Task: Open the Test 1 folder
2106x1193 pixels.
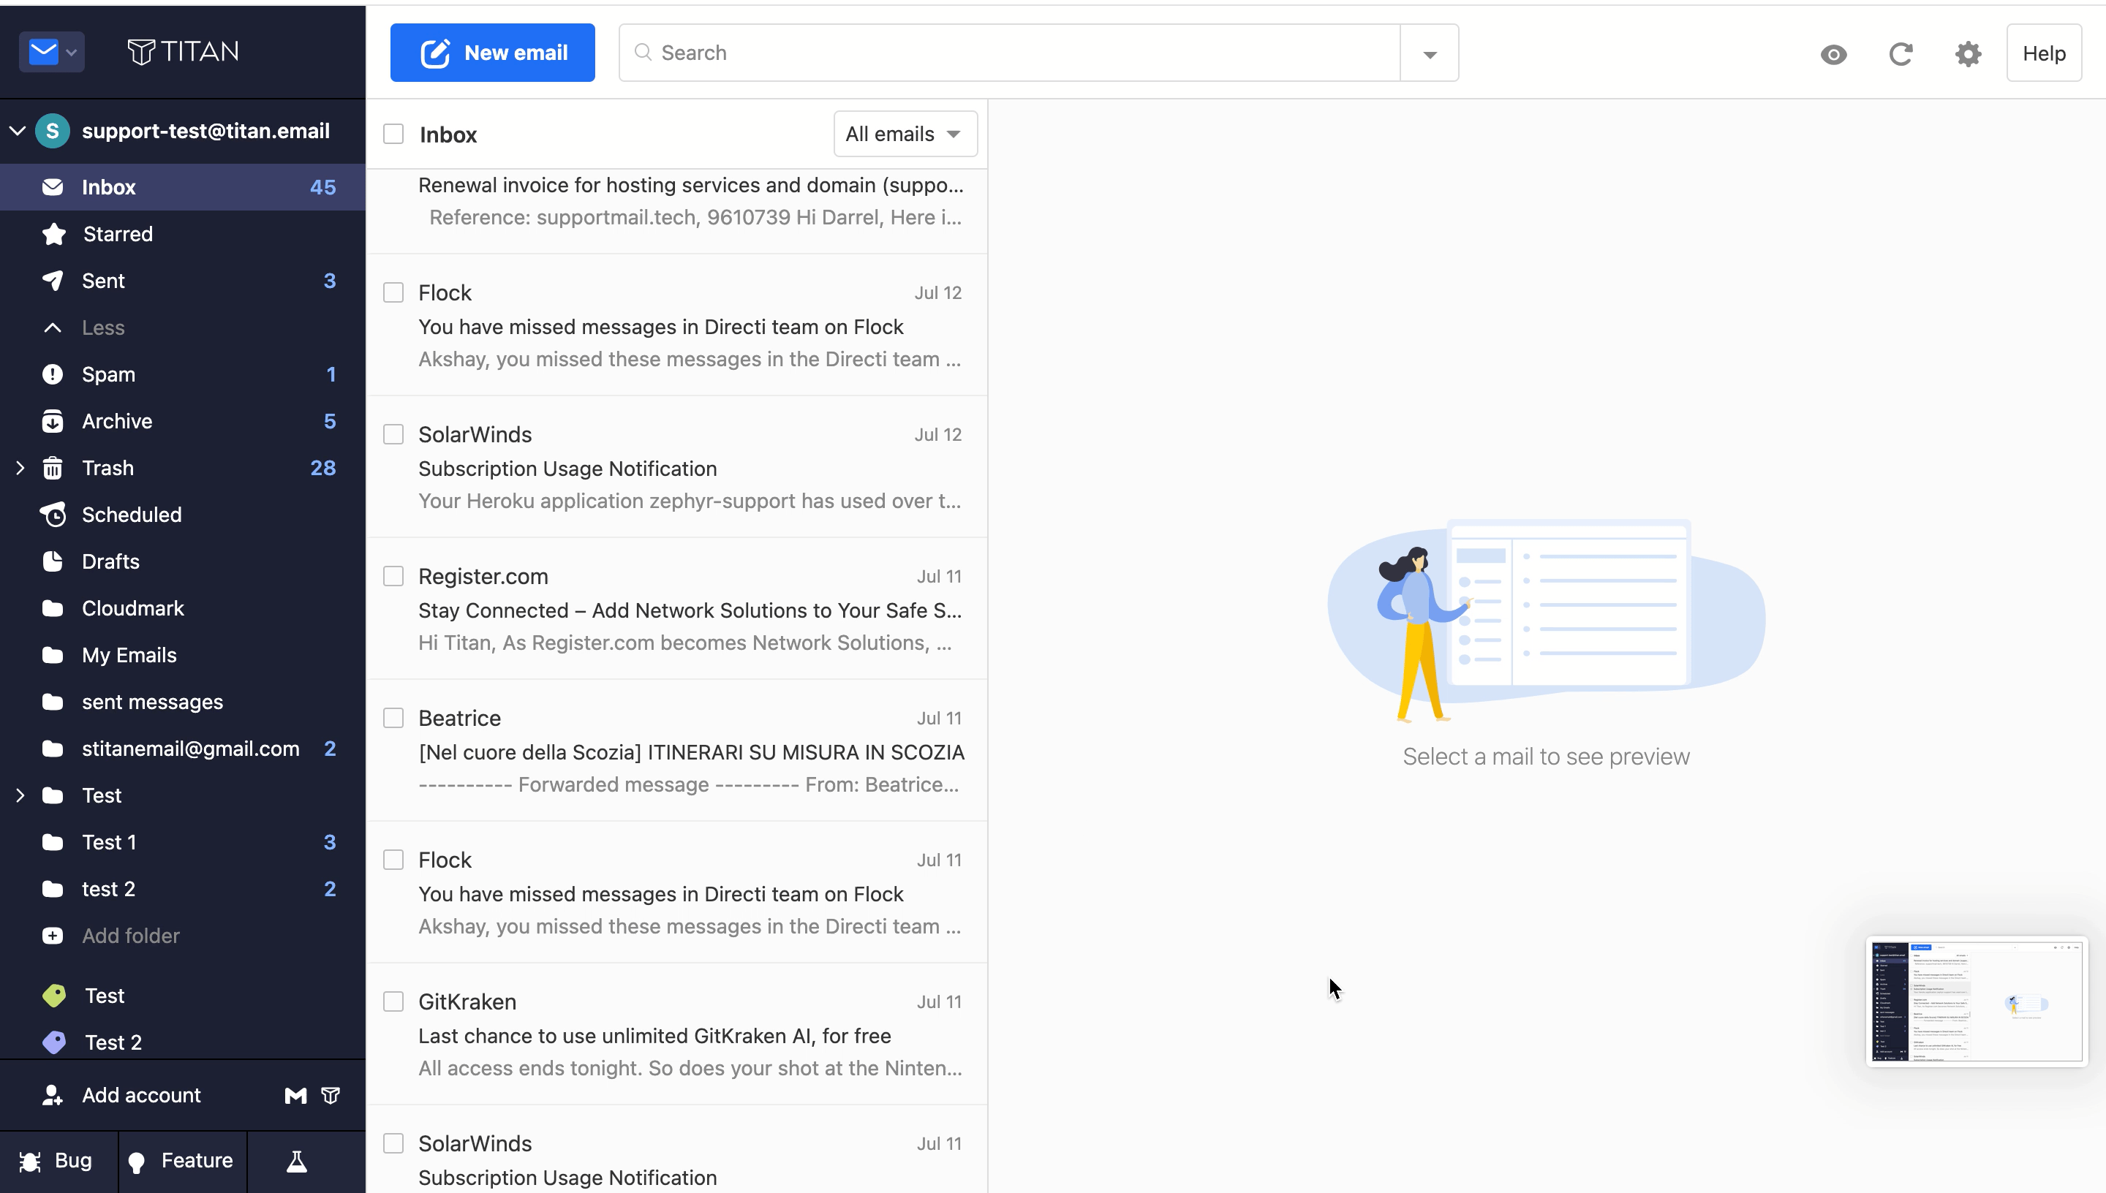Action: click(x=183, y=841)
